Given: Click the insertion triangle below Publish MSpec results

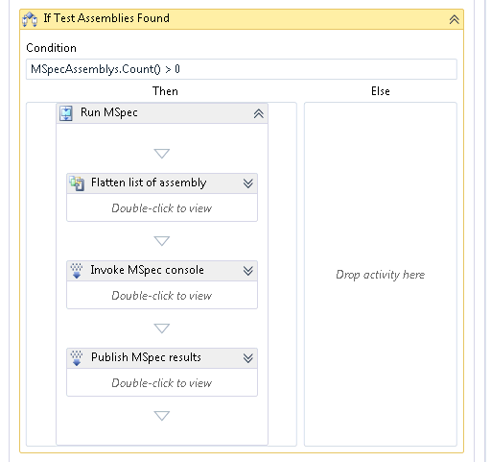Looking at the screenshot, I should coord(162,416).
